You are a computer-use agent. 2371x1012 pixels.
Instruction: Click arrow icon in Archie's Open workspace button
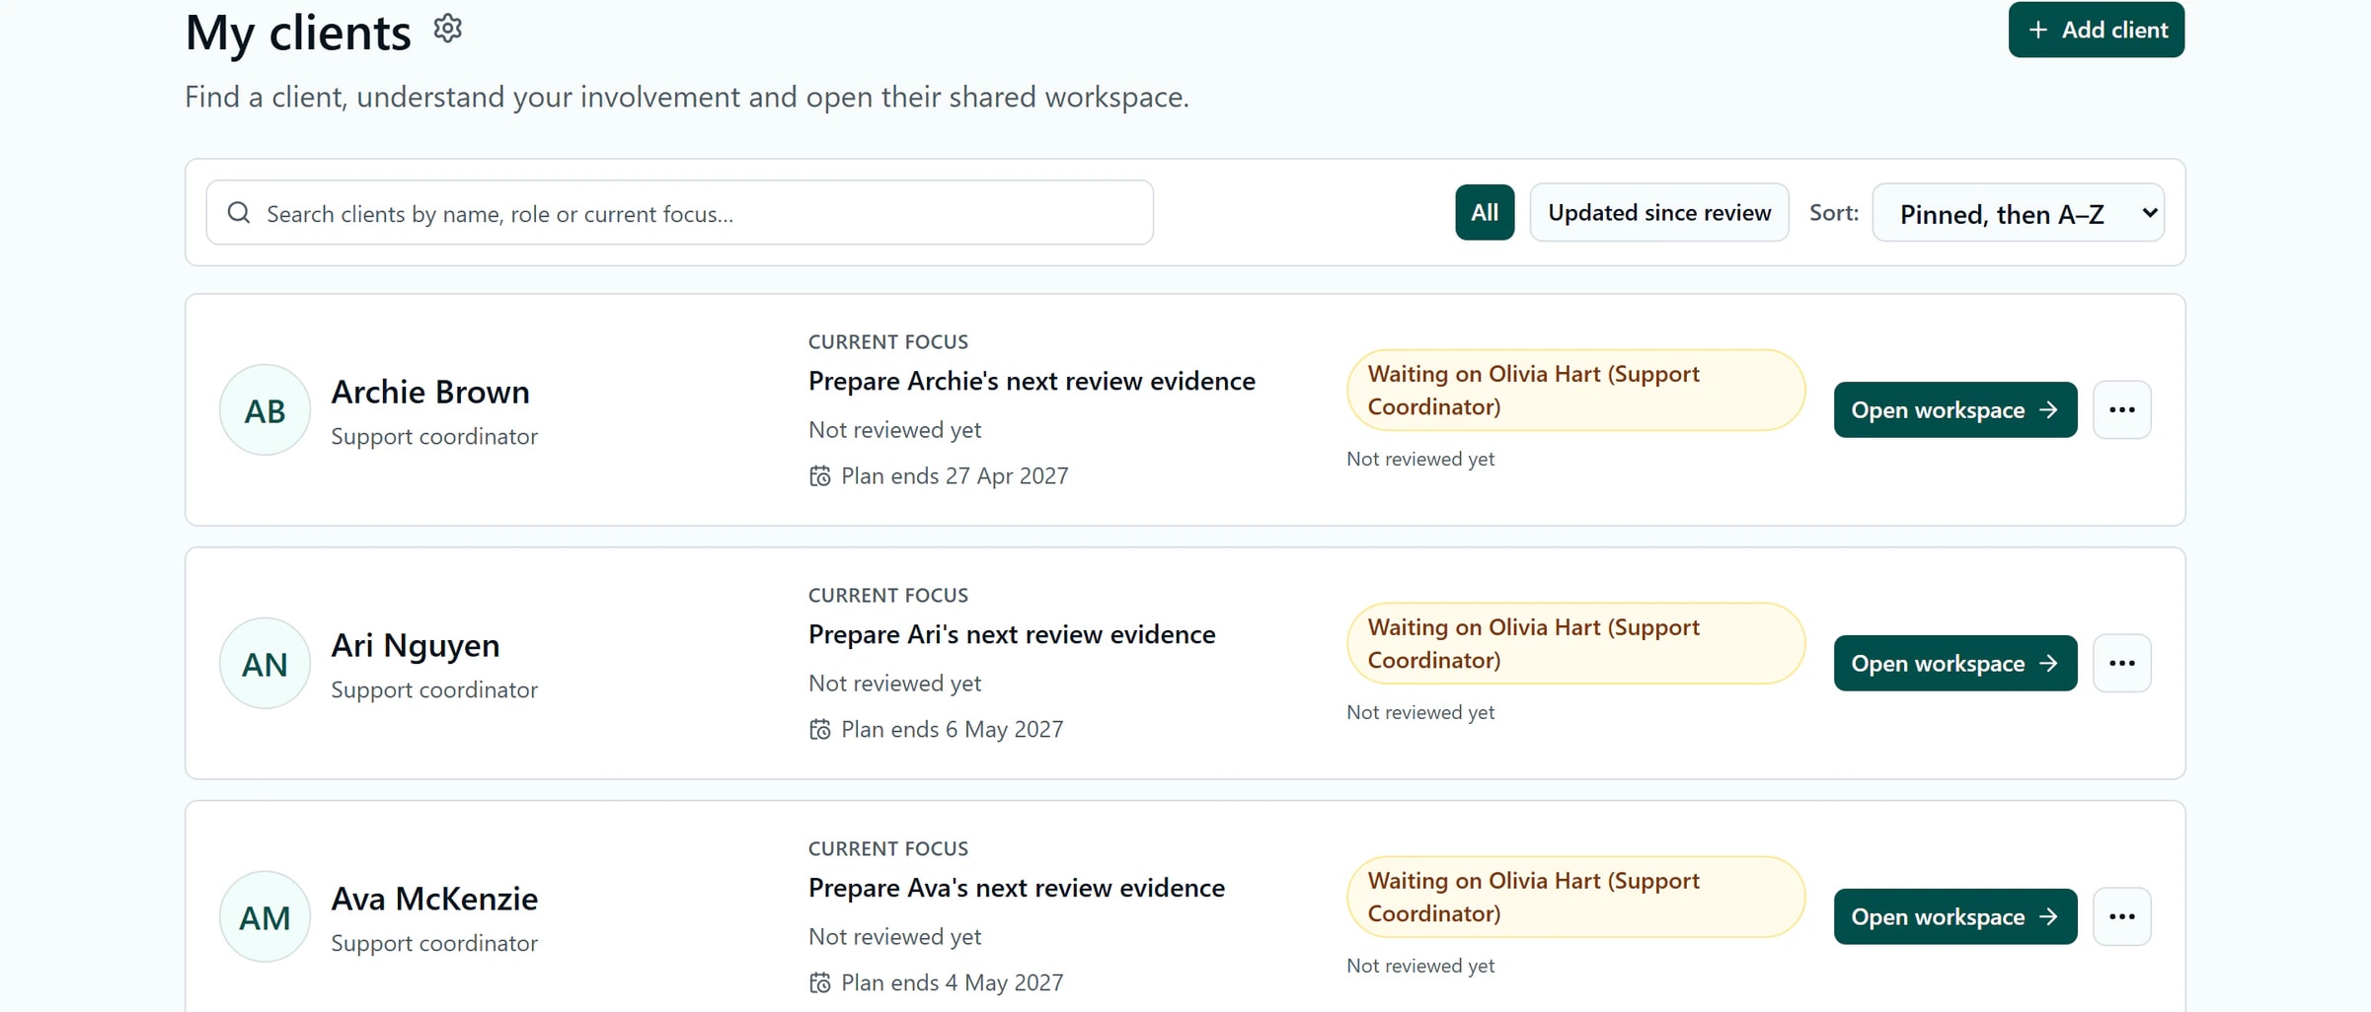tap(2048, 409)
